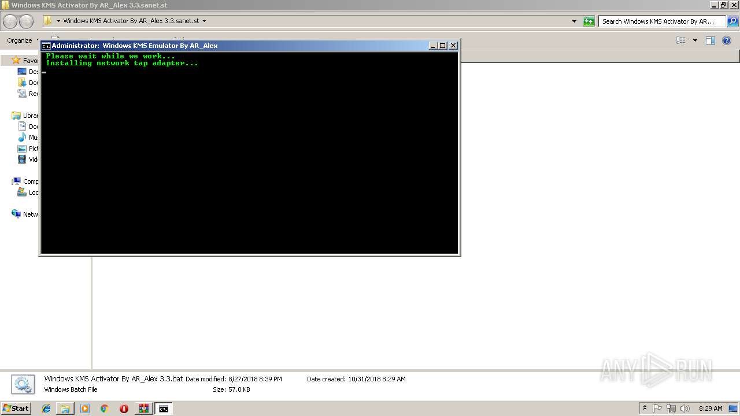Screen dimensions: 740x416
Task: Open the Documents library
Action: tap(28, 127)
